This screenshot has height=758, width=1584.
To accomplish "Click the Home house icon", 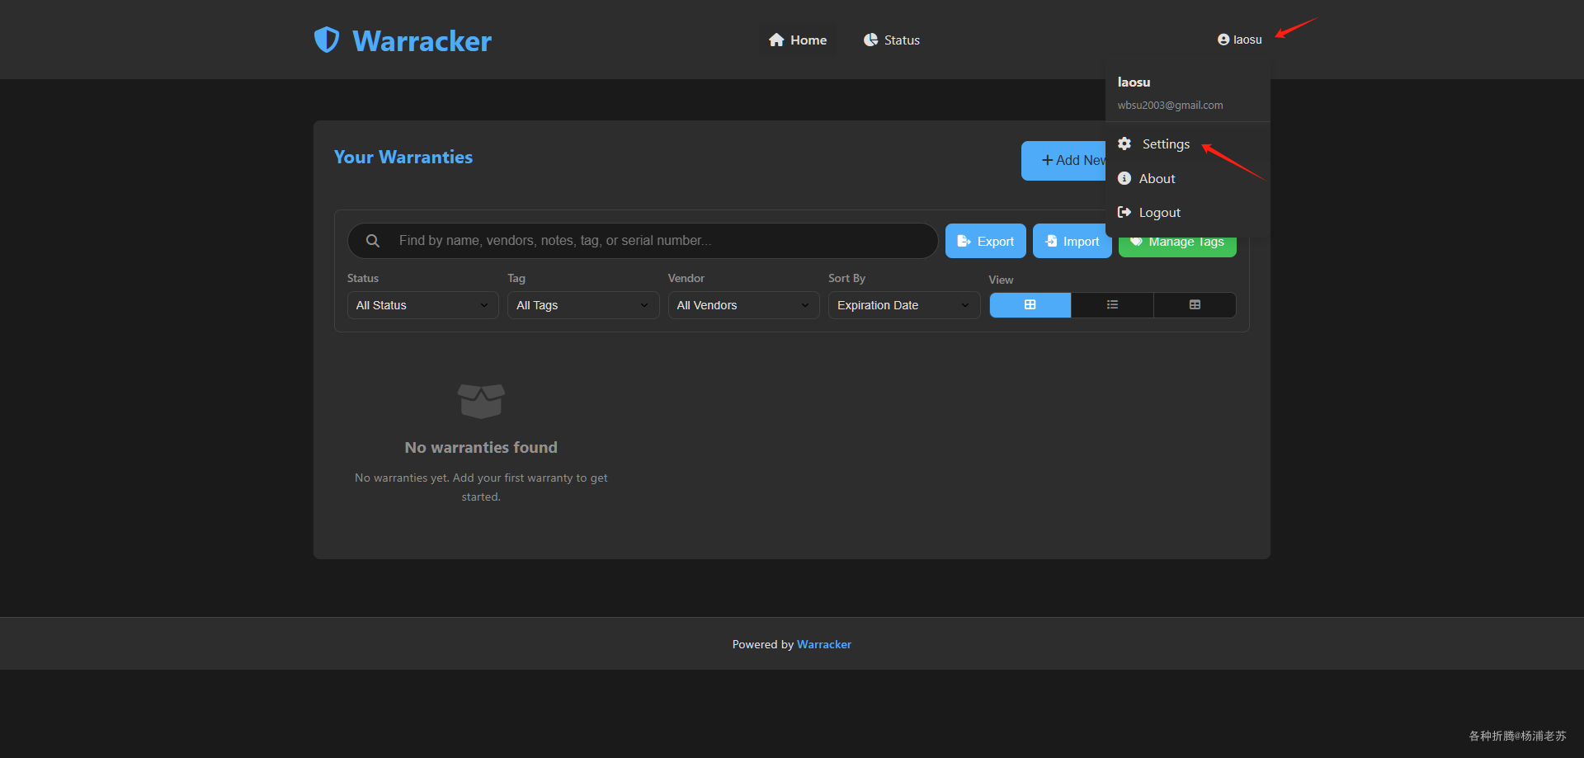I will [x=776, y=40].
